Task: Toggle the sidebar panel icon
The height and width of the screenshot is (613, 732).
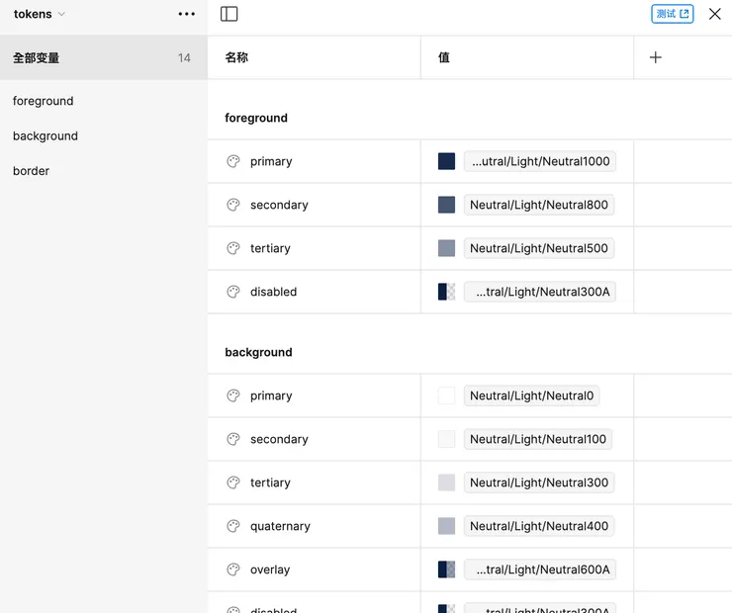Action: point(229,14)
